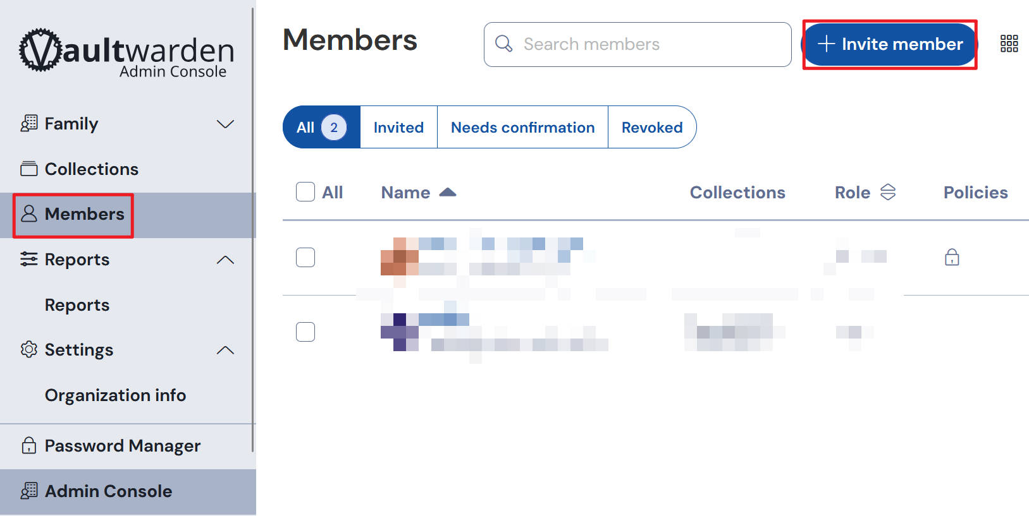
Task: Check the first member row checkbox
Action: click(x=305, y=257)
